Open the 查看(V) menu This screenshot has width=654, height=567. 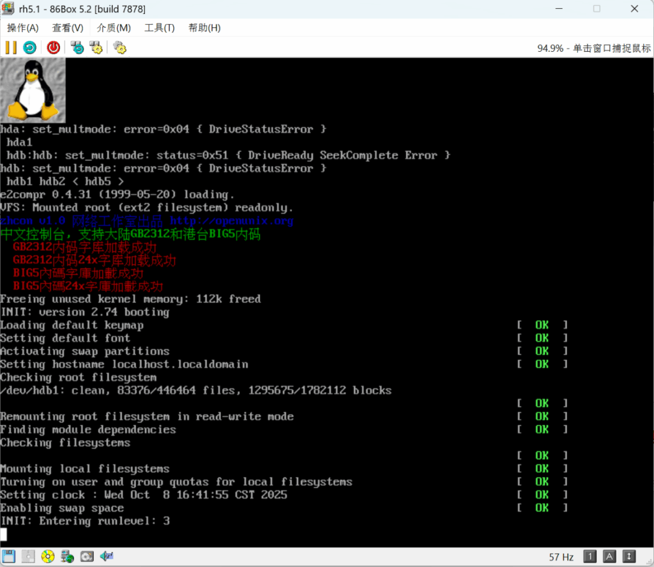[68, 27]
